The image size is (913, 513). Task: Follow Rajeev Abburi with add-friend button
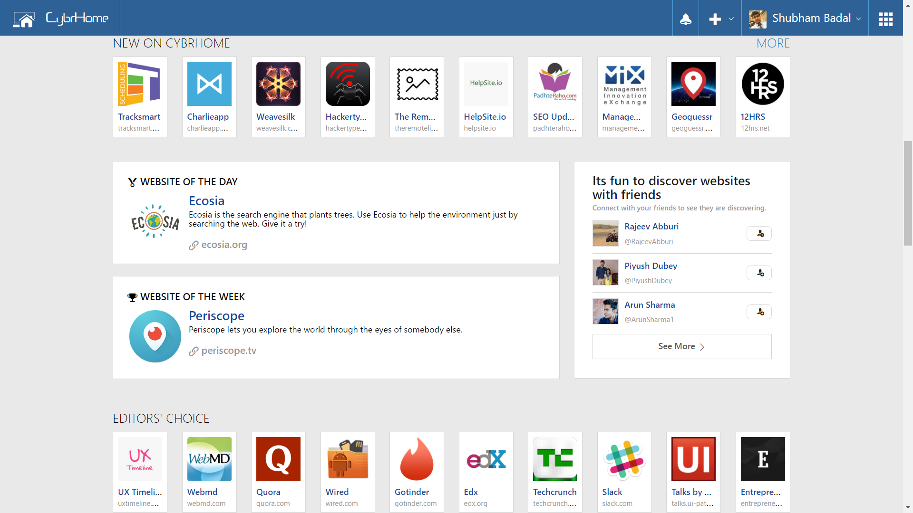pos(759,233)
